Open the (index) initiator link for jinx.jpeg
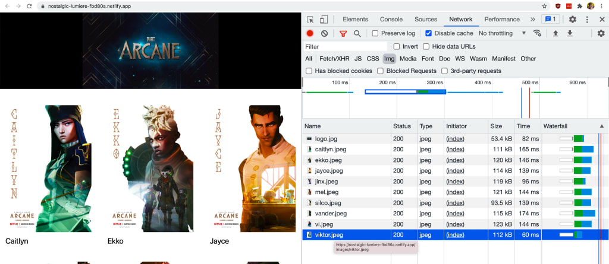Image resolution: width=609 pixels, height=264 pixels. click(x=455, y=182)
